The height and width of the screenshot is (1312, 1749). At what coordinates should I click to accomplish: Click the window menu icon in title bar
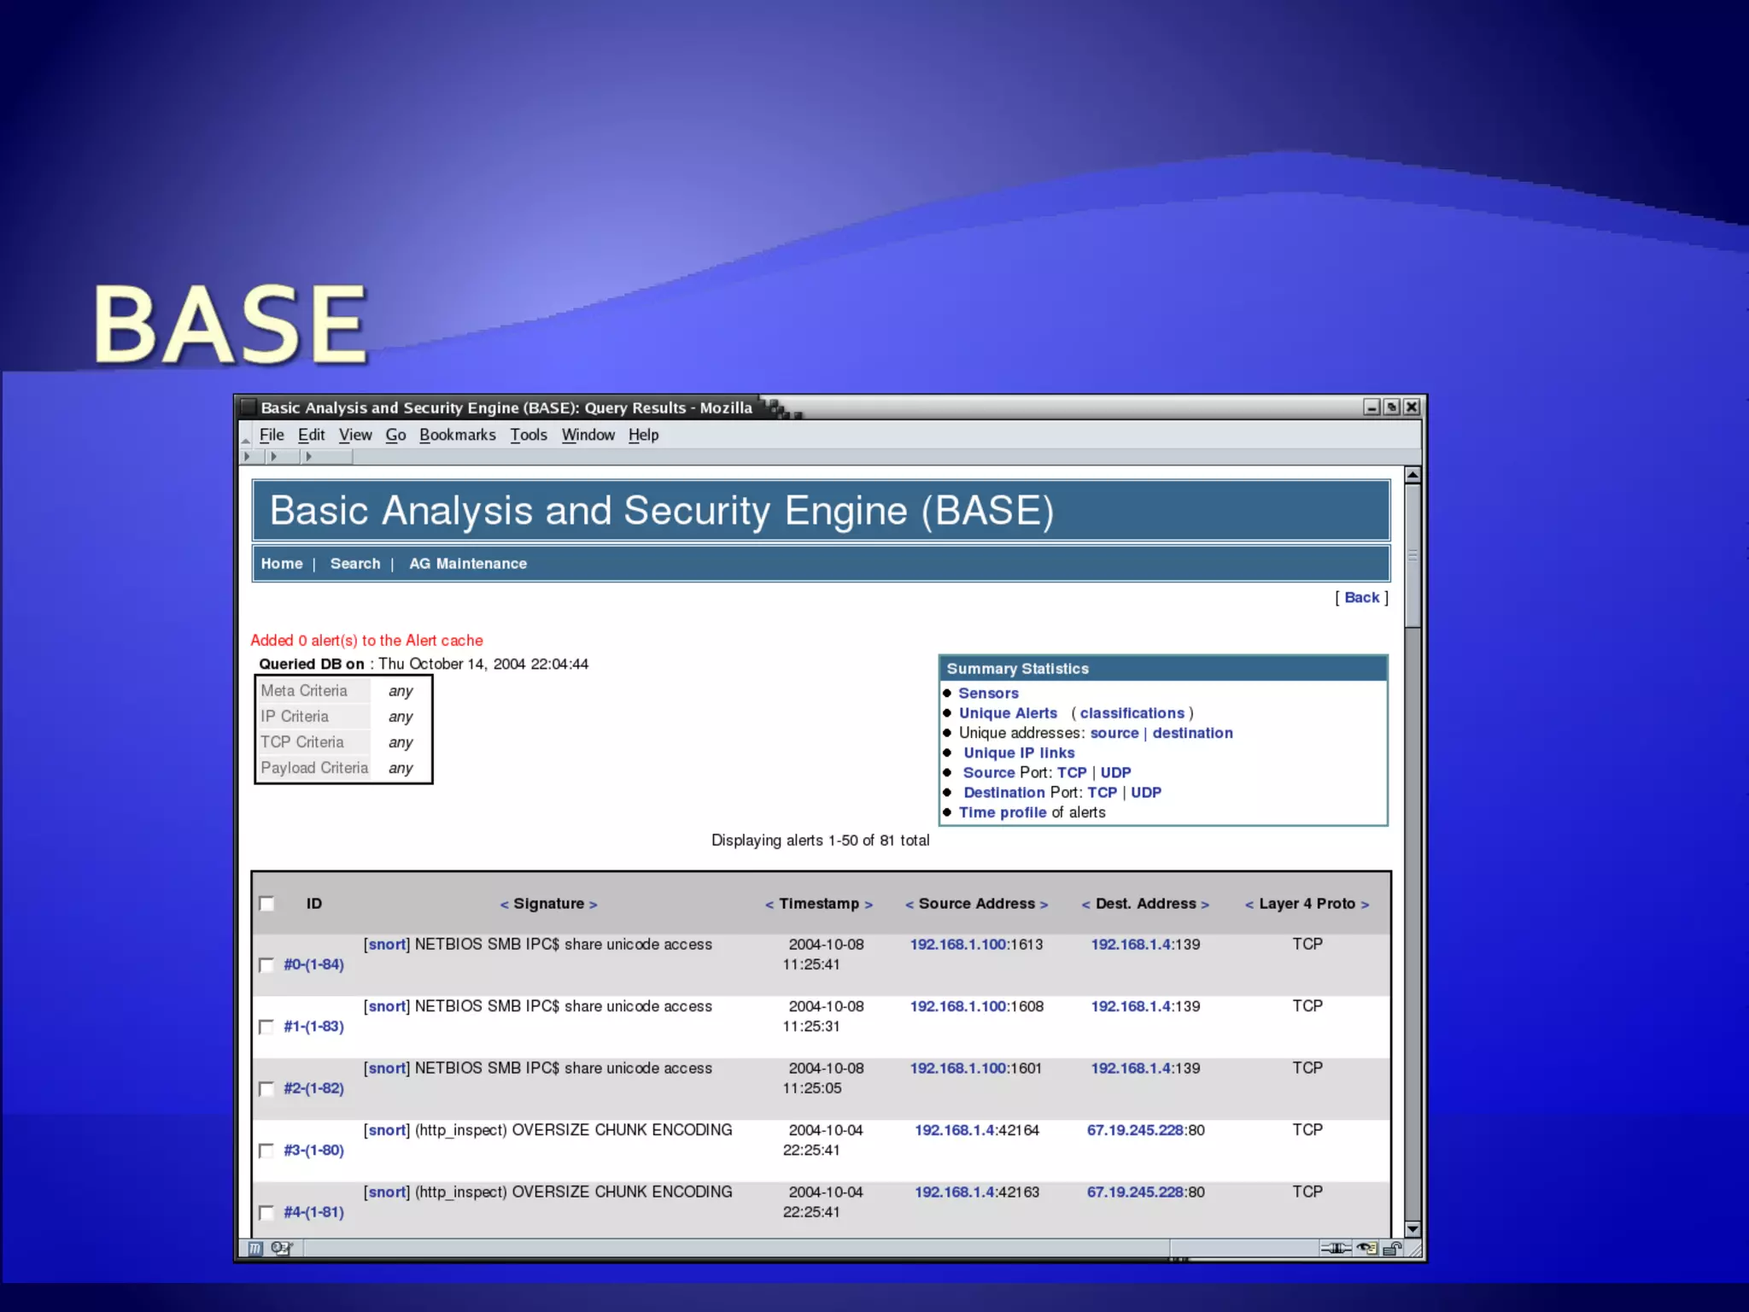[x=248, y=407]
